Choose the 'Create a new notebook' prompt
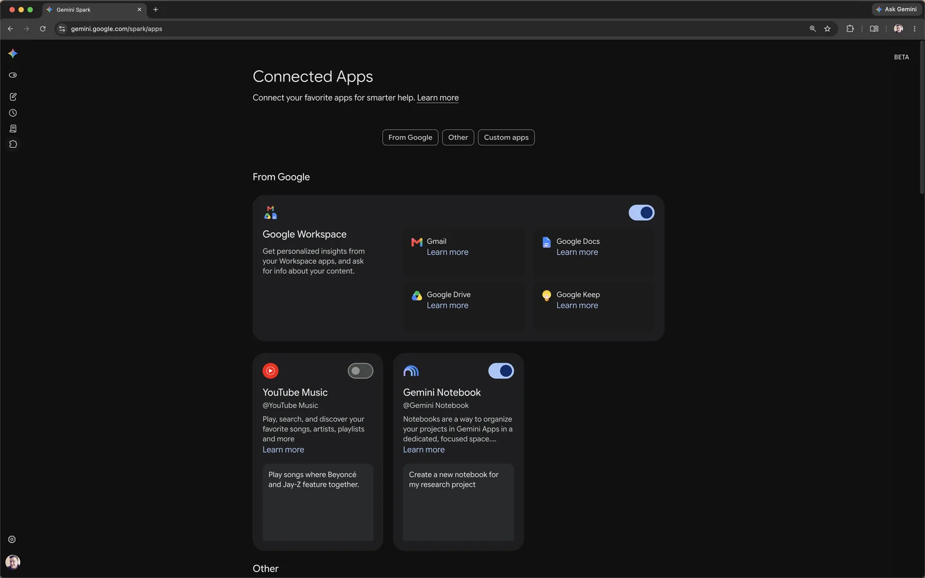This screenshot has height=578, width=925. (x=458, y=502)
